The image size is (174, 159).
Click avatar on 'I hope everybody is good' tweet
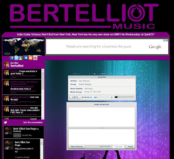click(7, 73)
